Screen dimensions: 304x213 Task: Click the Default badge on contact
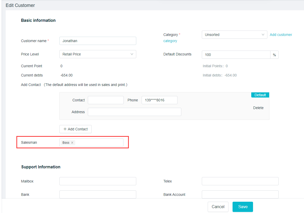point(260,95)
